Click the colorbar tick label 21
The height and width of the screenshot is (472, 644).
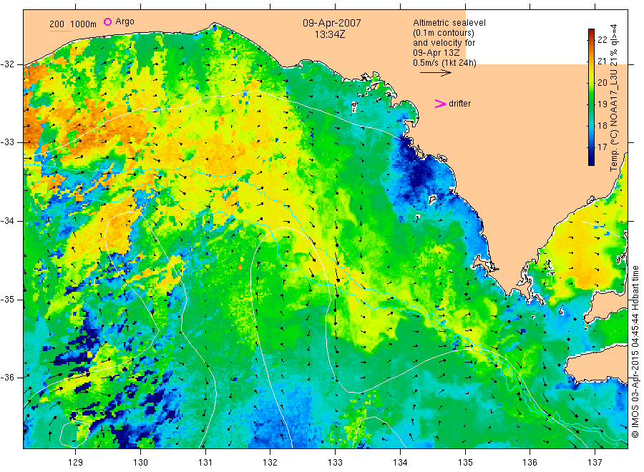(x=602, y=62)
